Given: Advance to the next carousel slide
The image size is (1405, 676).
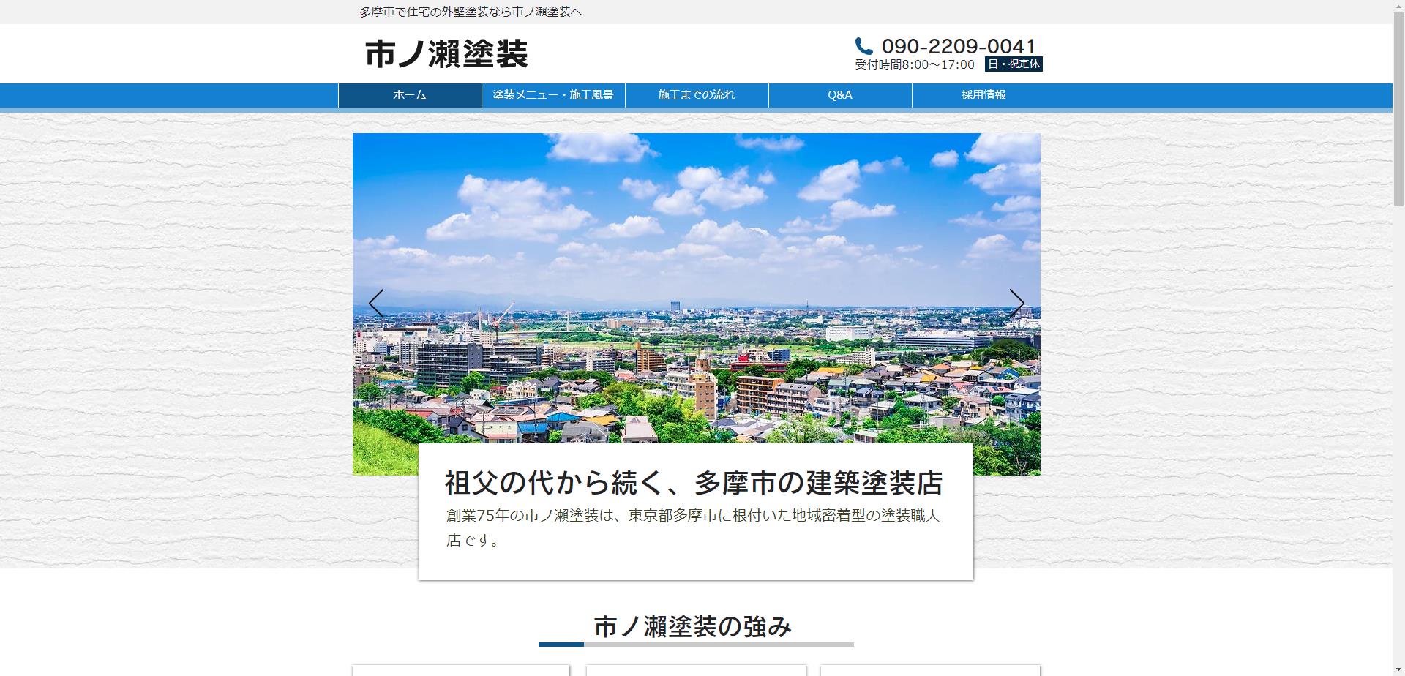Looking at the screenshot, I should tap(1016, 303).
